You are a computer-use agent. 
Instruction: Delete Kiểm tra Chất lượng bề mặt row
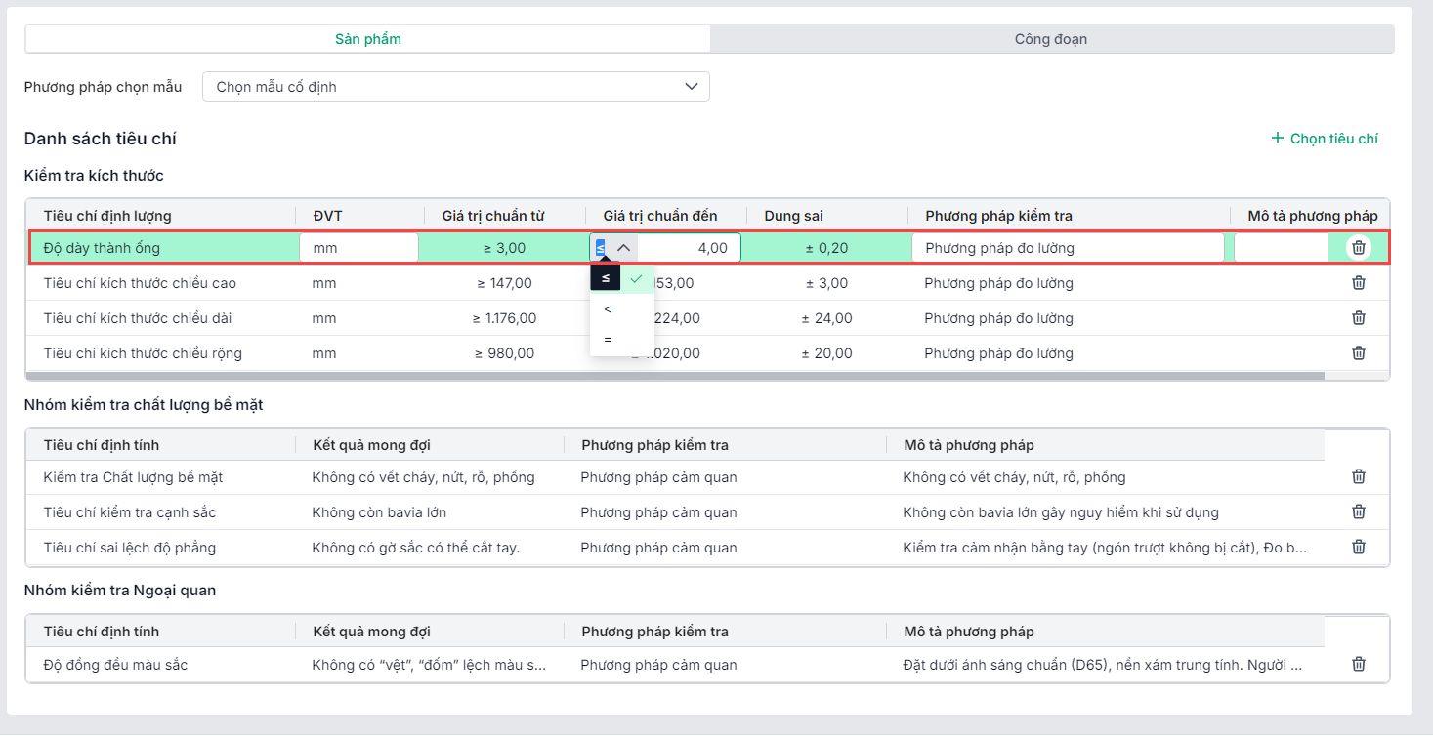[1358, 477]
